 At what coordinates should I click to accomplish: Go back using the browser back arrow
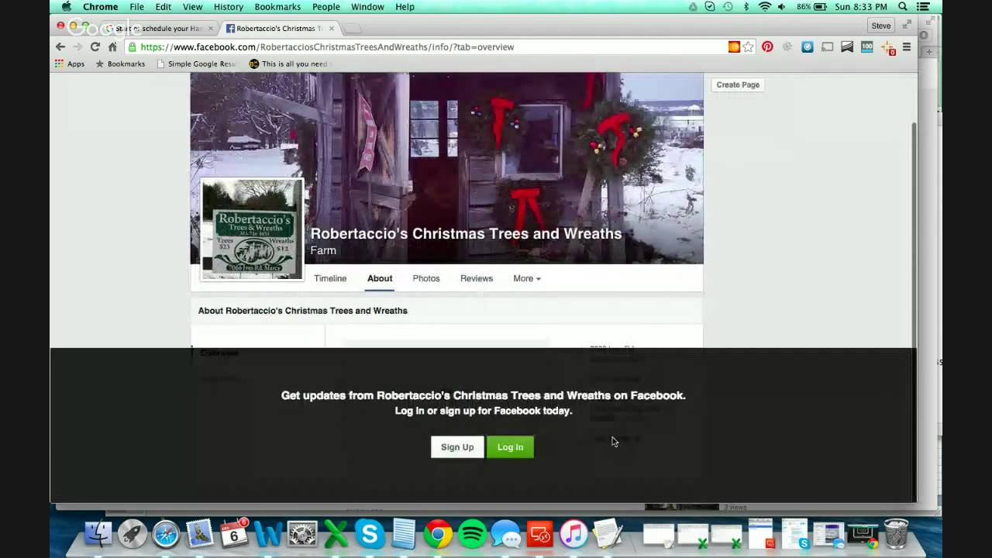(x=60, y=46)
